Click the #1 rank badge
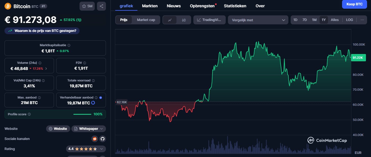 43,6
